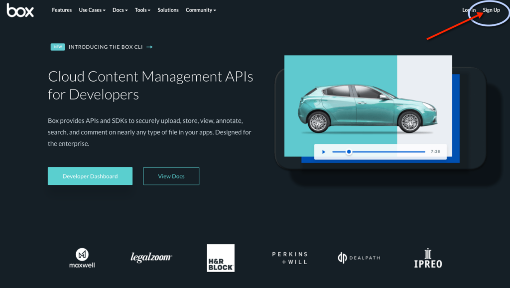Click the View Docs button
This screenshot has width=510, height=288.
click(171, 176)
